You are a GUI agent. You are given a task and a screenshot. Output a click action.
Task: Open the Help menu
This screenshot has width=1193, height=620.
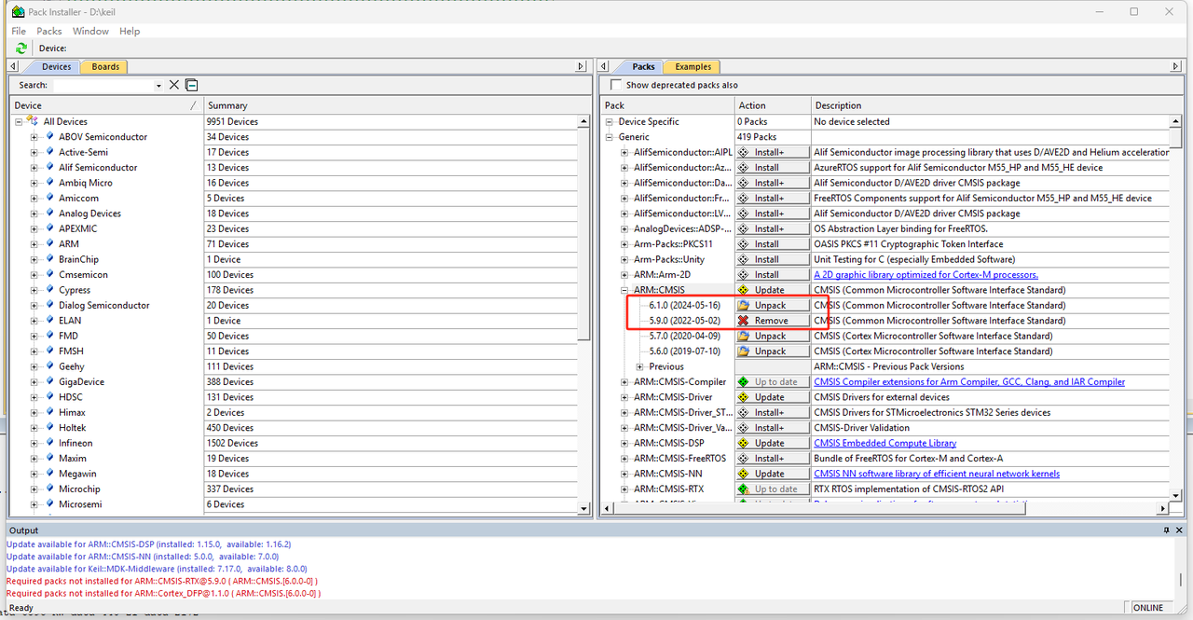click(130, 31)
